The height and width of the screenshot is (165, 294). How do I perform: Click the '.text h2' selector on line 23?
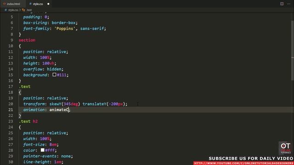[28, 121]
